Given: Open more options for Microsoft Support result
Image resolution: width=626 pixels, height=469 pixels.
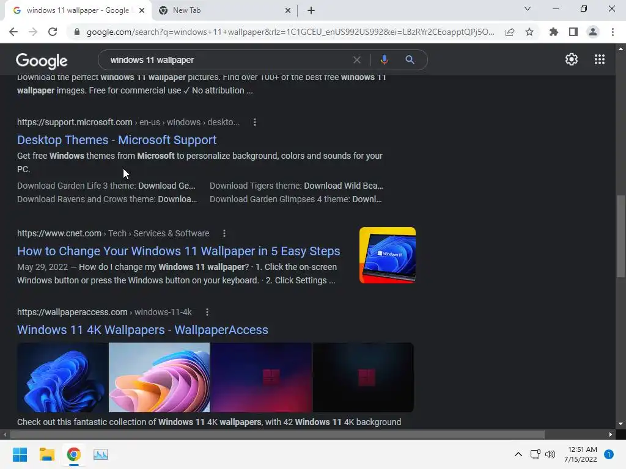Looking at the screenshot, I should pyautogui.click(x=255, y=122).
